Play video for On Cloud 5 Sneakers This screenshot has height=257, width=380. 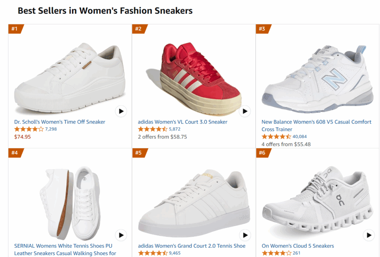tap(368, 235)
